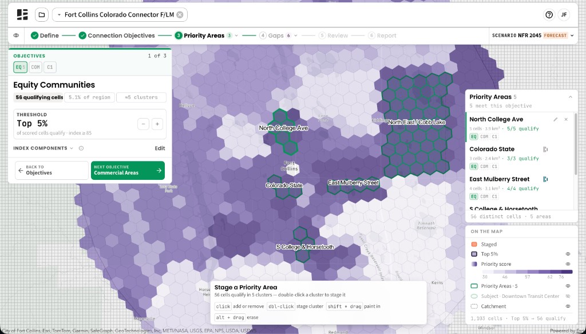Click the S College & Horsetooth map label
Viewport: 586px width, 334px height.
(x=304, y=247)
